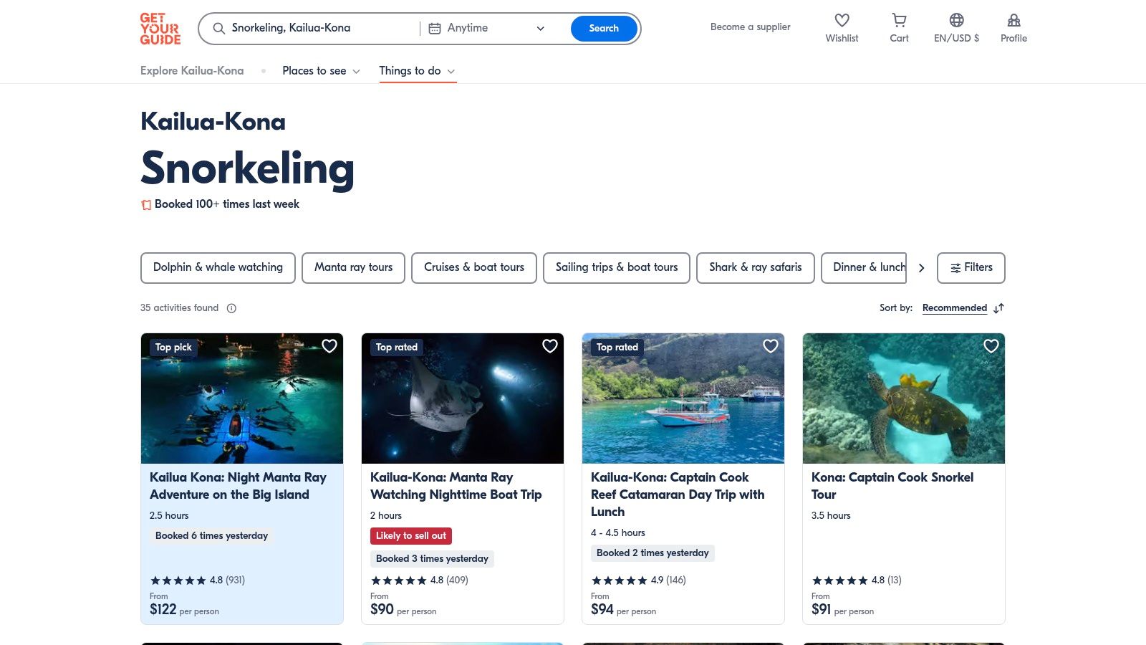The image size is (1146, 645).
Task: Open Captain Cook Reef Catamaran Day Trip title
Action: click(677, 494)
